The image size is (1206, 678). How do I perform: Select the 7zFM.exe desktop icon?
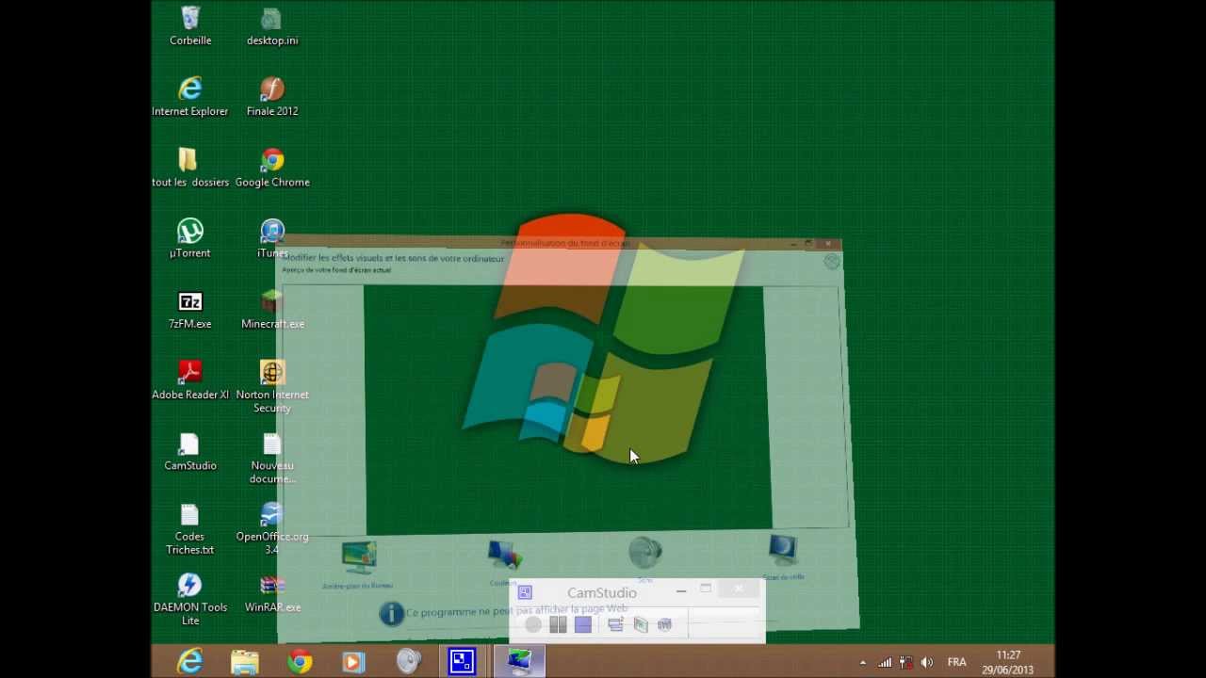point(190,310)
